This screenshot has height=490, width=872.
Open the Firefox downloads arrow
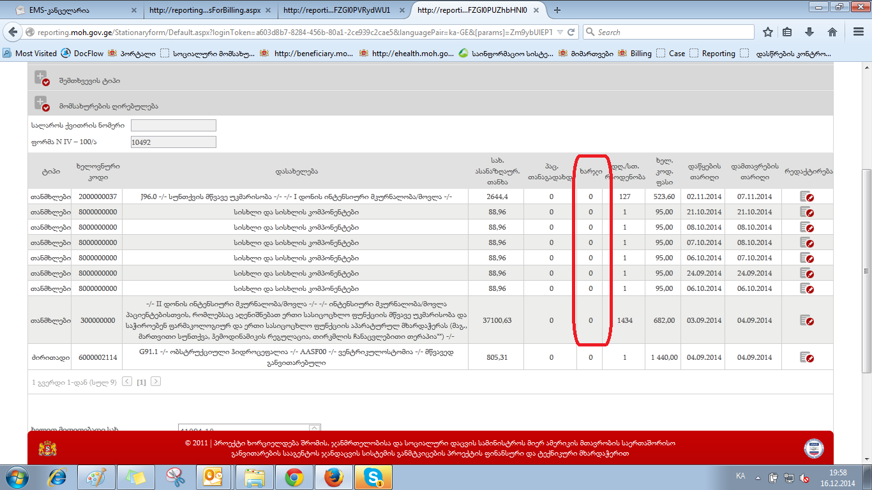pyautogui.click(x=809, y=32)
